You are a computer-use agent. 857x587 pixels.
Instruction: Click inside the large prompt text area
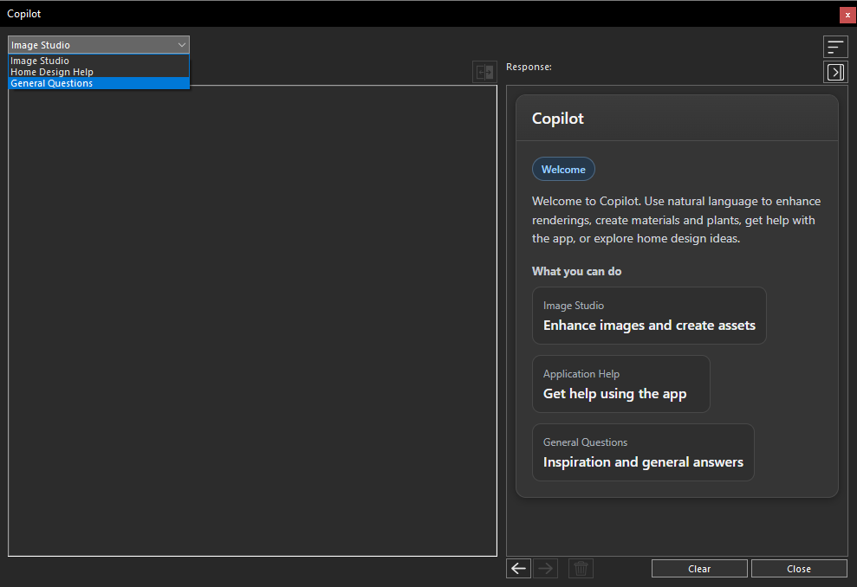(x=252, y=321)
